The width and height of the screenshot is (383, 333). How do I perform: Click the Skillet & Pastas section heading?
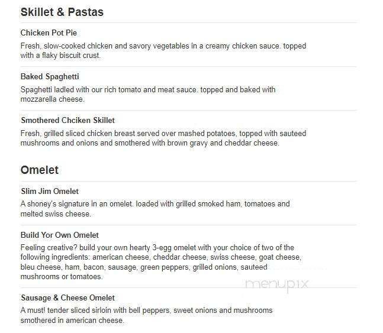pos(62,12)
